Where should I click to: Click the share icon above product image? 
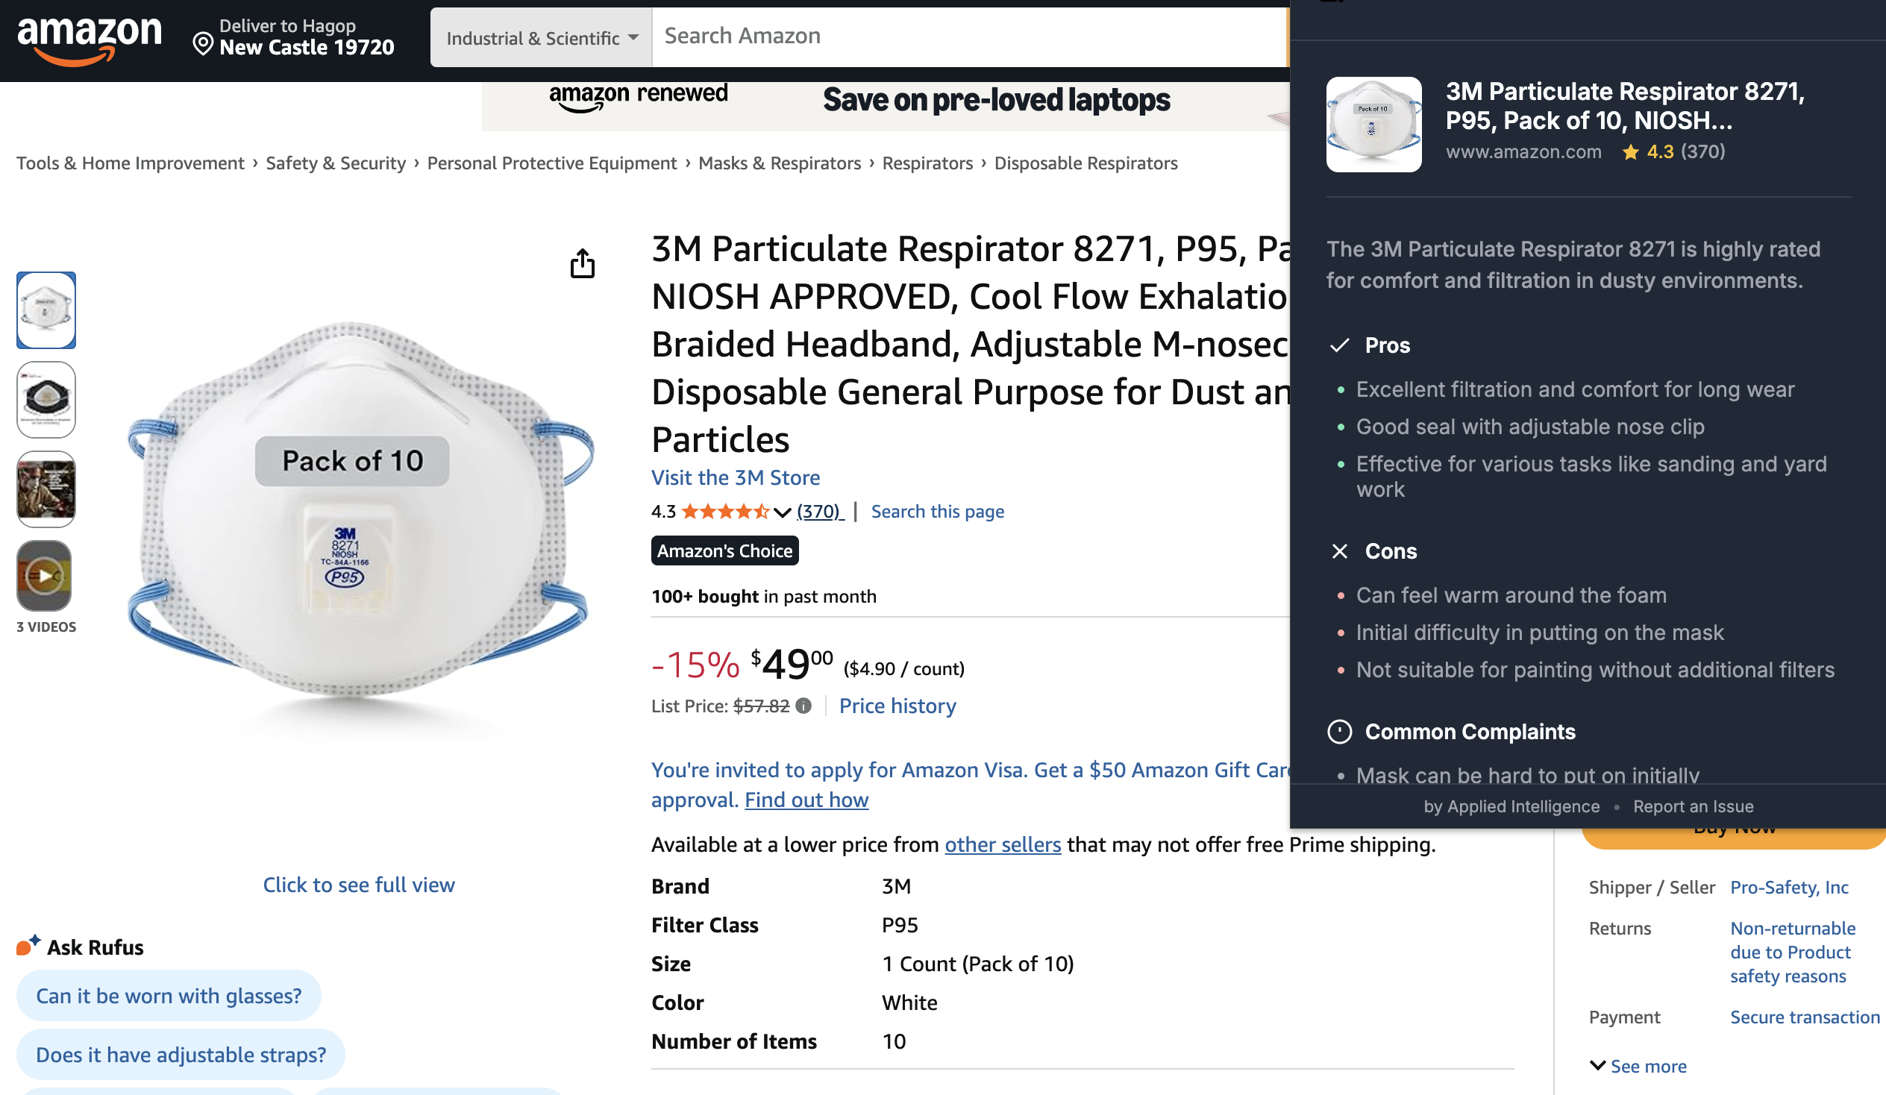click(x=582, y=263)
